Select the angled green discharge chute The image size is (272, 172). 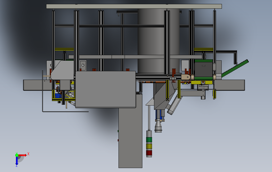pos(235,68)
